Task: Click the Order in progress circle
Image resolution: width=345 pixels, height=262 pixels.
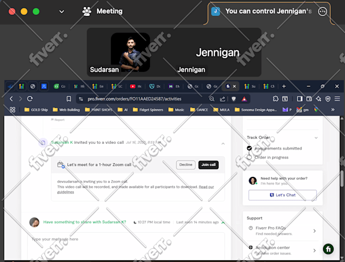Action: [x=249, y=158]
